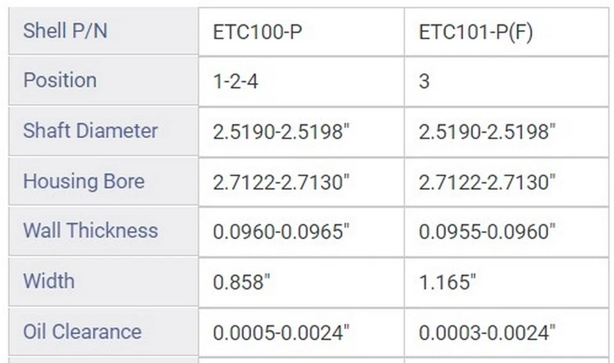The image size is (614, 363).
Task: Select the 0.858" width value
Action: (242, 282)
